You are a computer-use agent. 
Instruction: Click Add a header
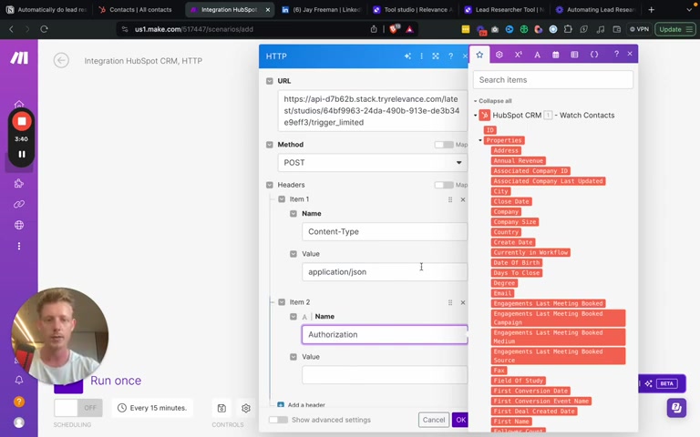pos(306,405)
